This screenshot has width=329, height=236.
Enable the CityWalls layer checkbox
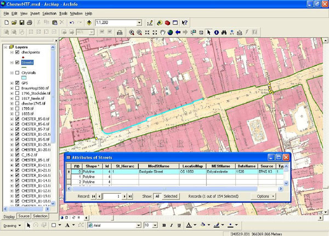(18, 73)
